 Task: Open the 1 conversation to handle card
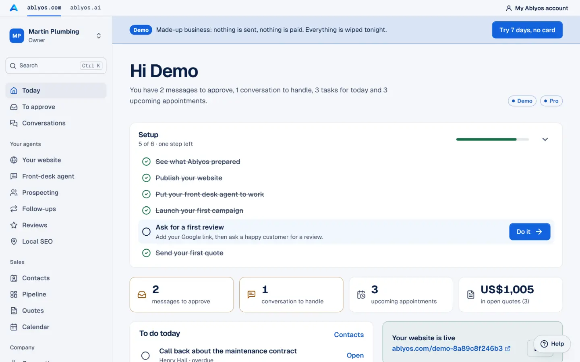291,294
